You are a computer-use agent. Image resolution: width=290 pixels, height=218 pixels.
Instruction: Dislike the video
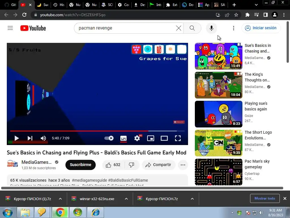[131, 165]
